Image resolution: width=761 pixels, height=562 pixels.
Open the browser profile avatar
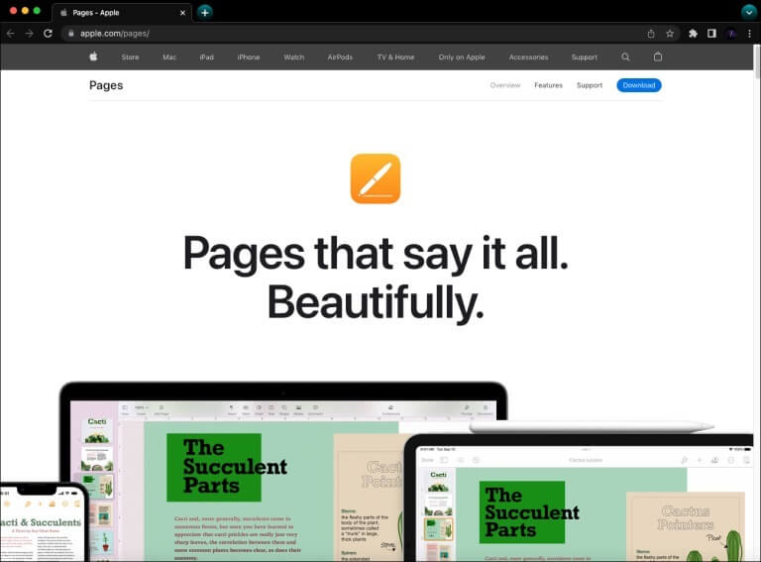(731, 34)
